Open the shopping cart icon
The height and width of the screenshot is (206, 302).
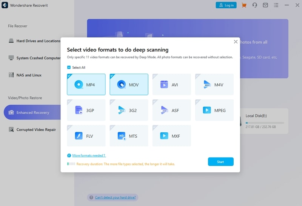click(244, 5)
